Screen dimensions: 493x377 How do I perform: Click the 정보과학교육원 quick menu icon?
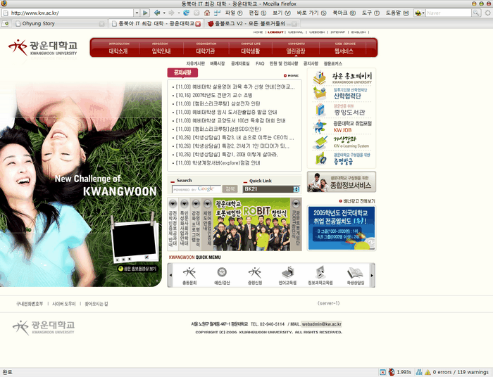point(320,275)
